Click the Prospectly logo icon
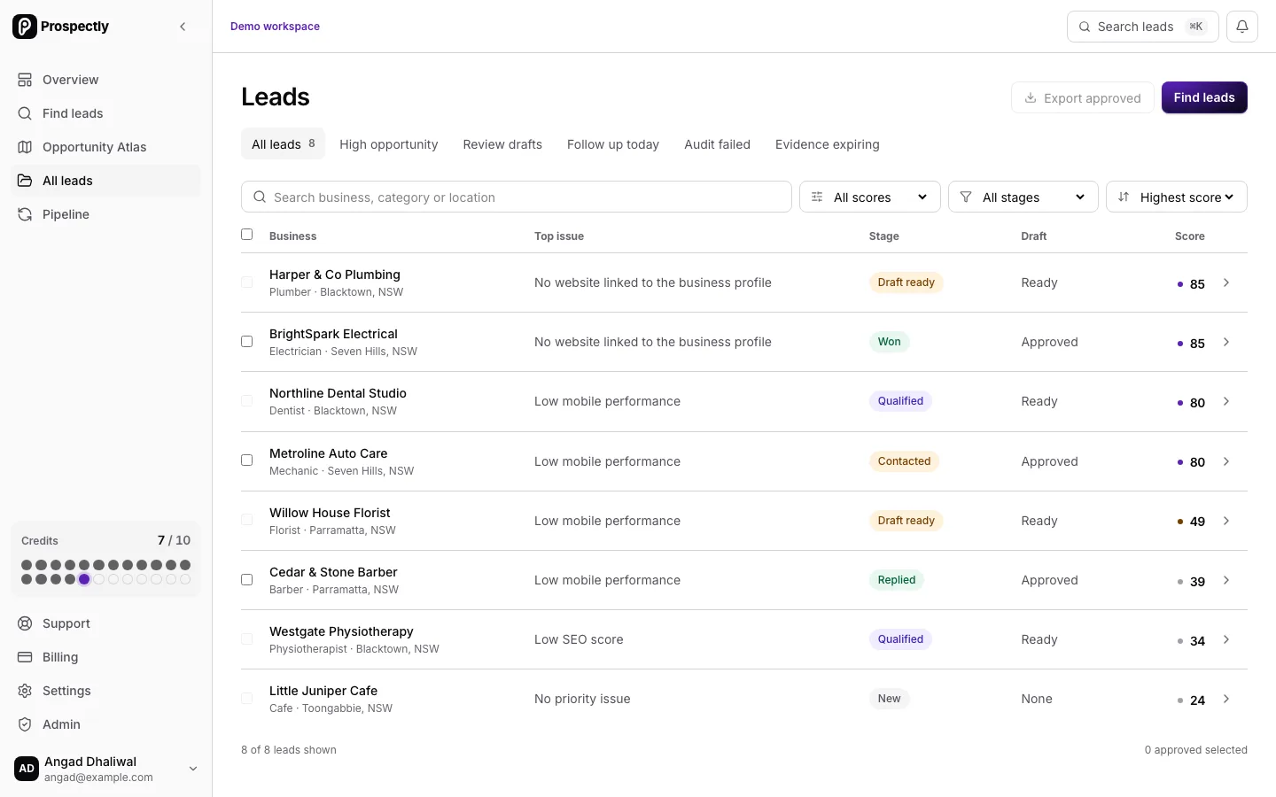The image size is (1276, 797). point(25,27)
